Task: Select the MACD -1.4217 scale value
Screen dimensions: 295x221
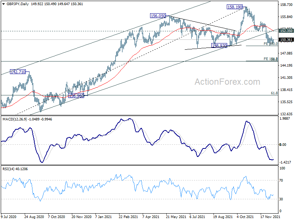Action: (x=285, y=162)
